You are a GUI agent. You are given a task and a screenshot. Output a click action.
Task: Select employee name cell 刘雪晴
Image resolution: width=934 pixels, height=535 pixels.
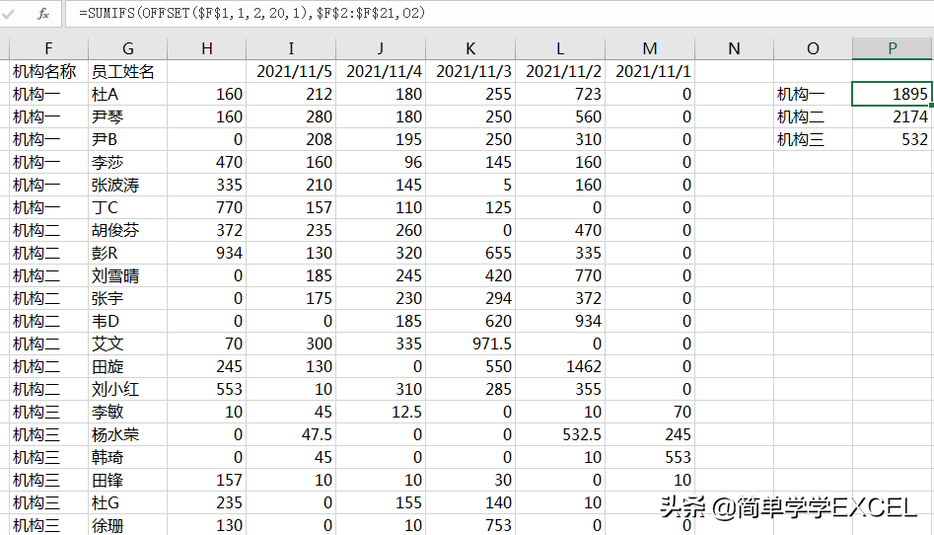(127, 275)
